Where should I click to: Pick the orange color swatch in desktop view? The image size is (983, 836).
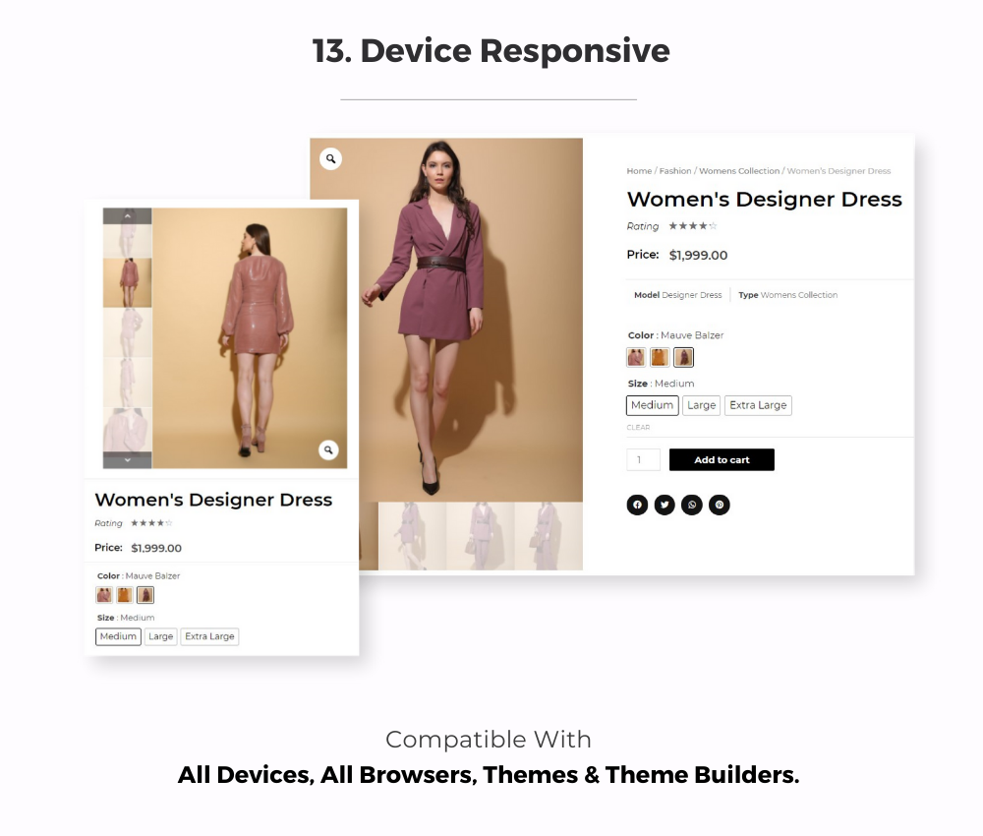pyautogui.click(x=660, y=357)
